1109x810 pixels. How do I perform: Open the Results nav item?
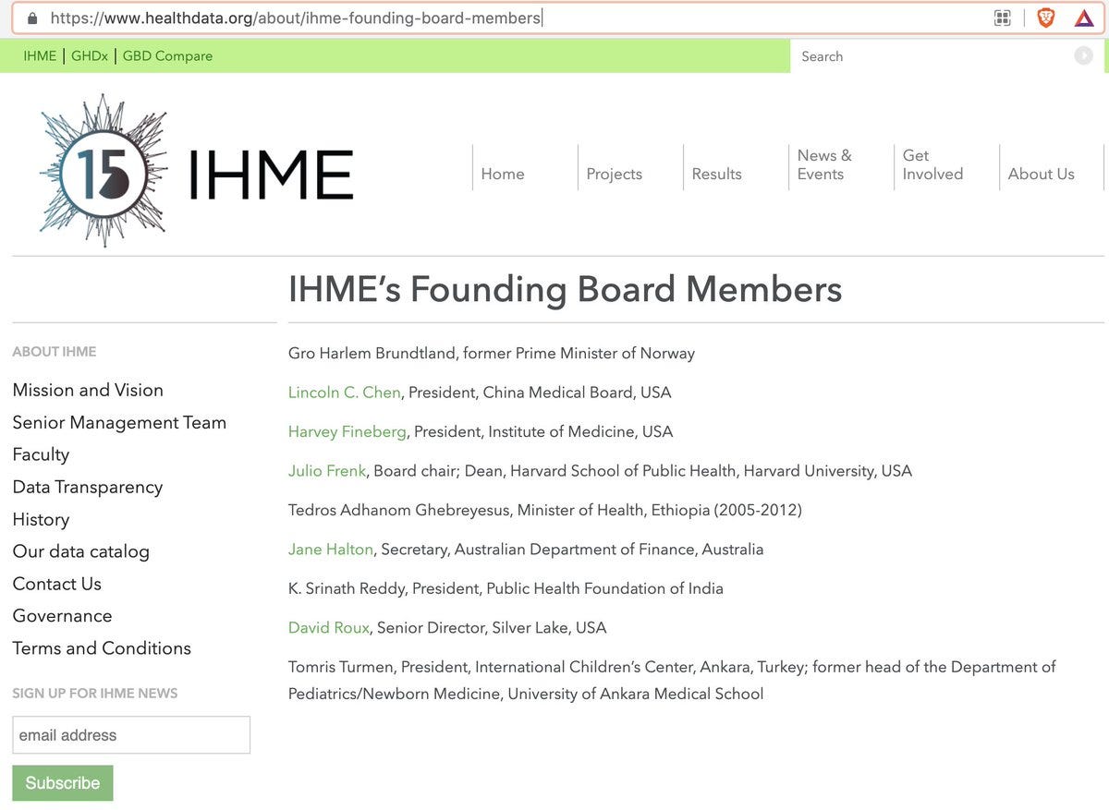click(x=716, y=174)
